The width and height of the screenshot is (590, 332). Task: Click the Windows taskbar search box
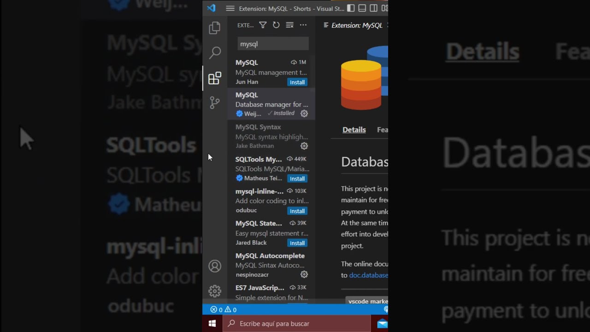click(297, 323)
